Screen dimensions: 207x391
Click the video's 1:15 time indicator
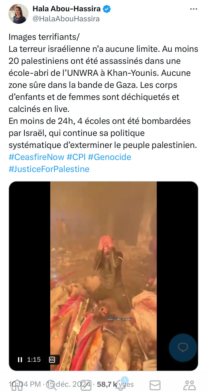coord(34,360)
